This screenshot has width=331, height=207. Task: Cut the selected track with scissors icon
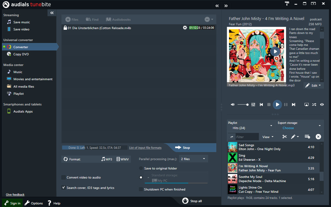tap(284, 137)
